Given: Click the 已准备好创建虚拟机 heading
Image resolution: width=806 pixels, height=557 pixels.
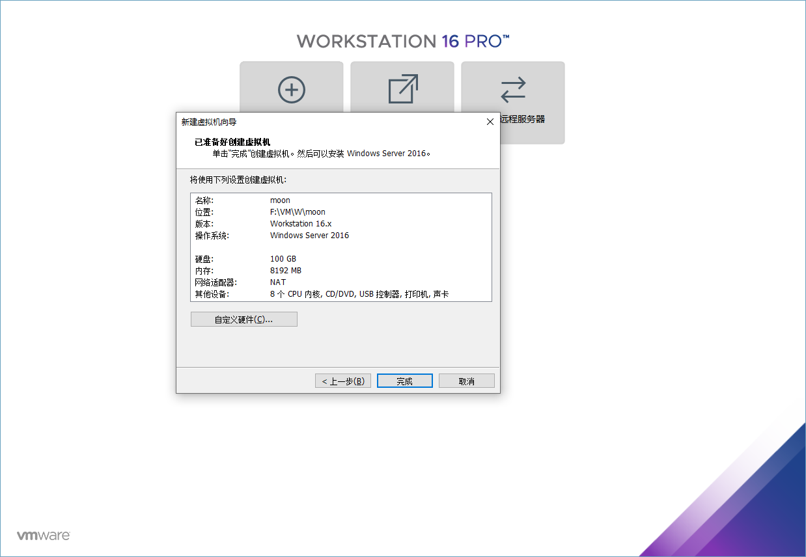Looking at the screenshot, I should tap(232, 142).
